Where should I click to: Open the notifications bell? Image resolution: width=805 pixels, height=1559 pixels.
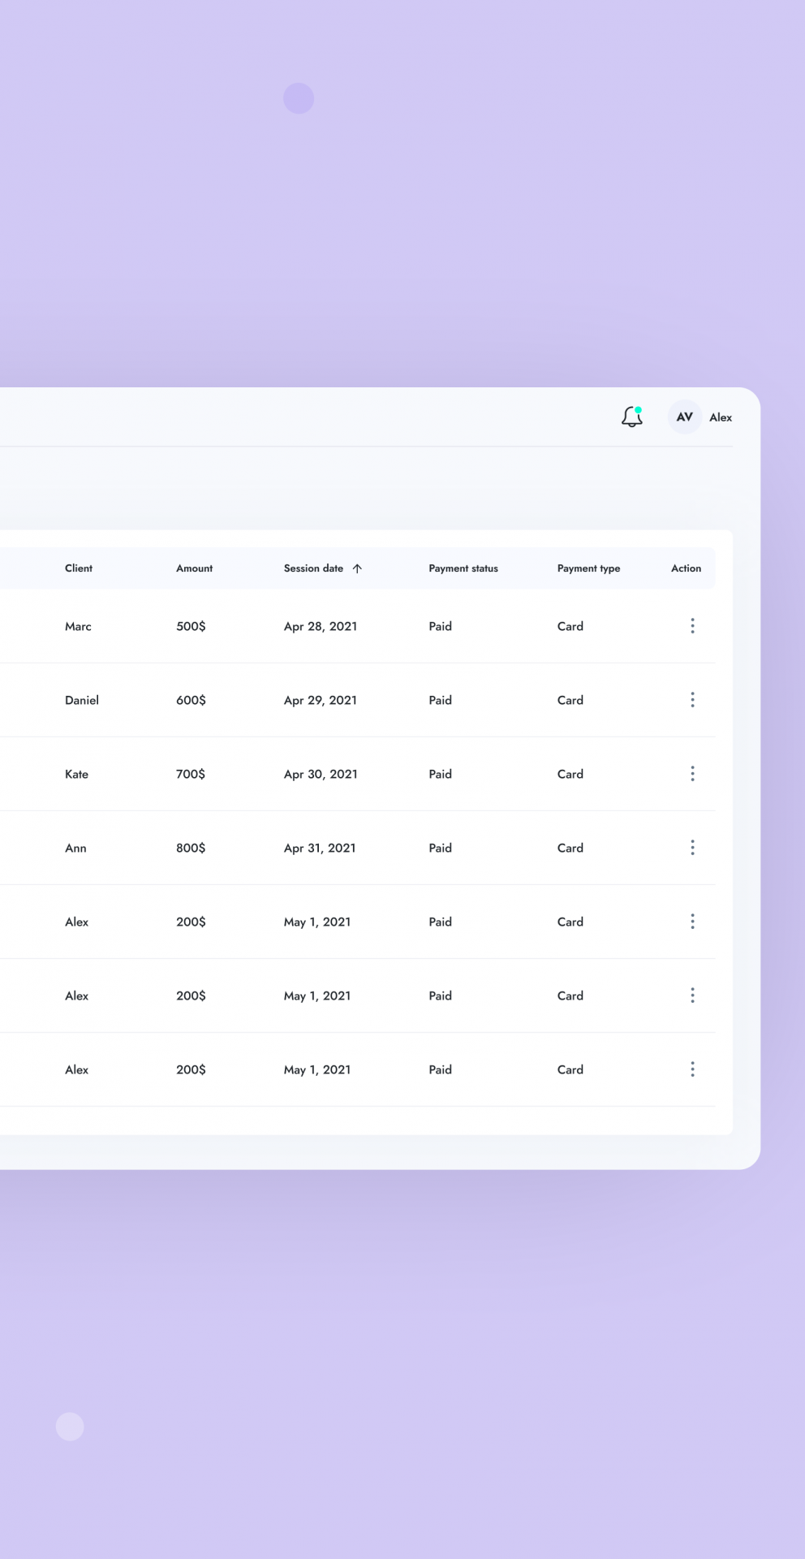[632, 417]
